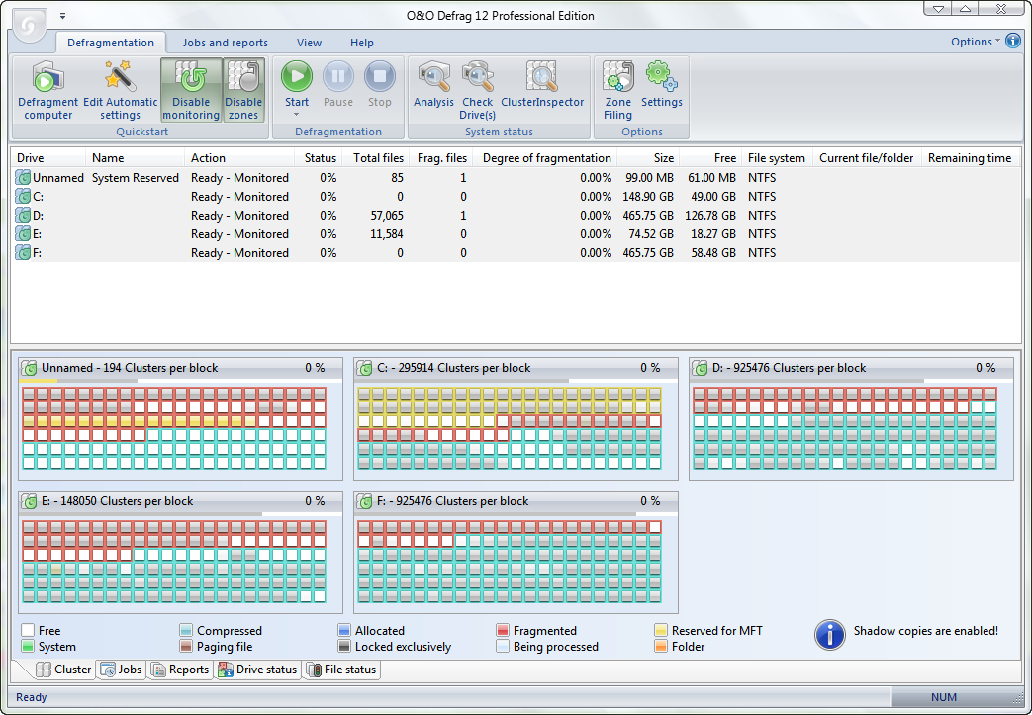Open Jobs and reports ribbon tab
The image size is (1032, 715).
225,43
